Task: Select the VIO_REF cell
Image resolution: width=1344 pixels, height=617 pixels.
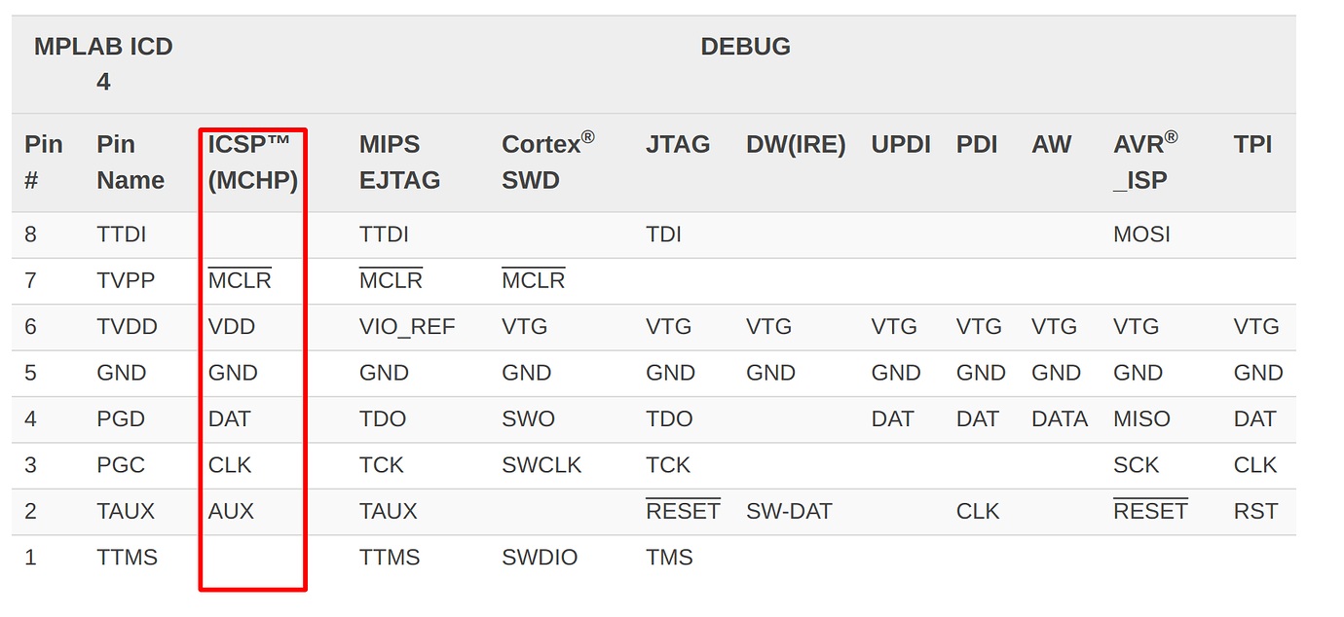Action: click(407, 327)
